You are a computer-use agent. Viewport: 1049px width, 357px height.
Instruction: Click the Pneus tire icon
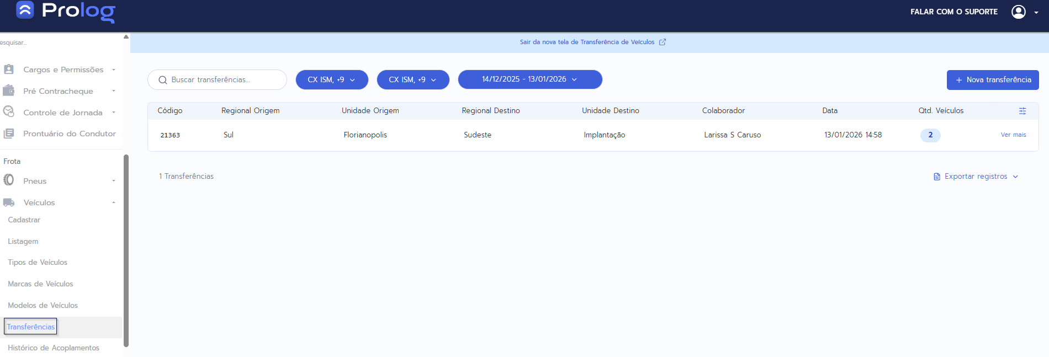click(x=9, y=180)
